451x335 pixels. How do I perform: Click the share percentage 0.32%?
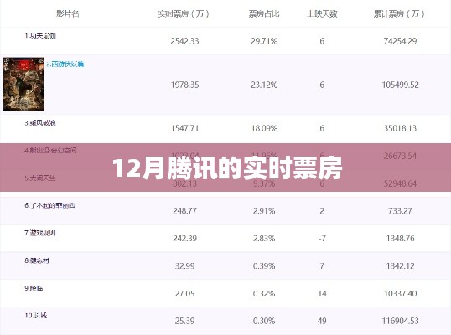264,293
